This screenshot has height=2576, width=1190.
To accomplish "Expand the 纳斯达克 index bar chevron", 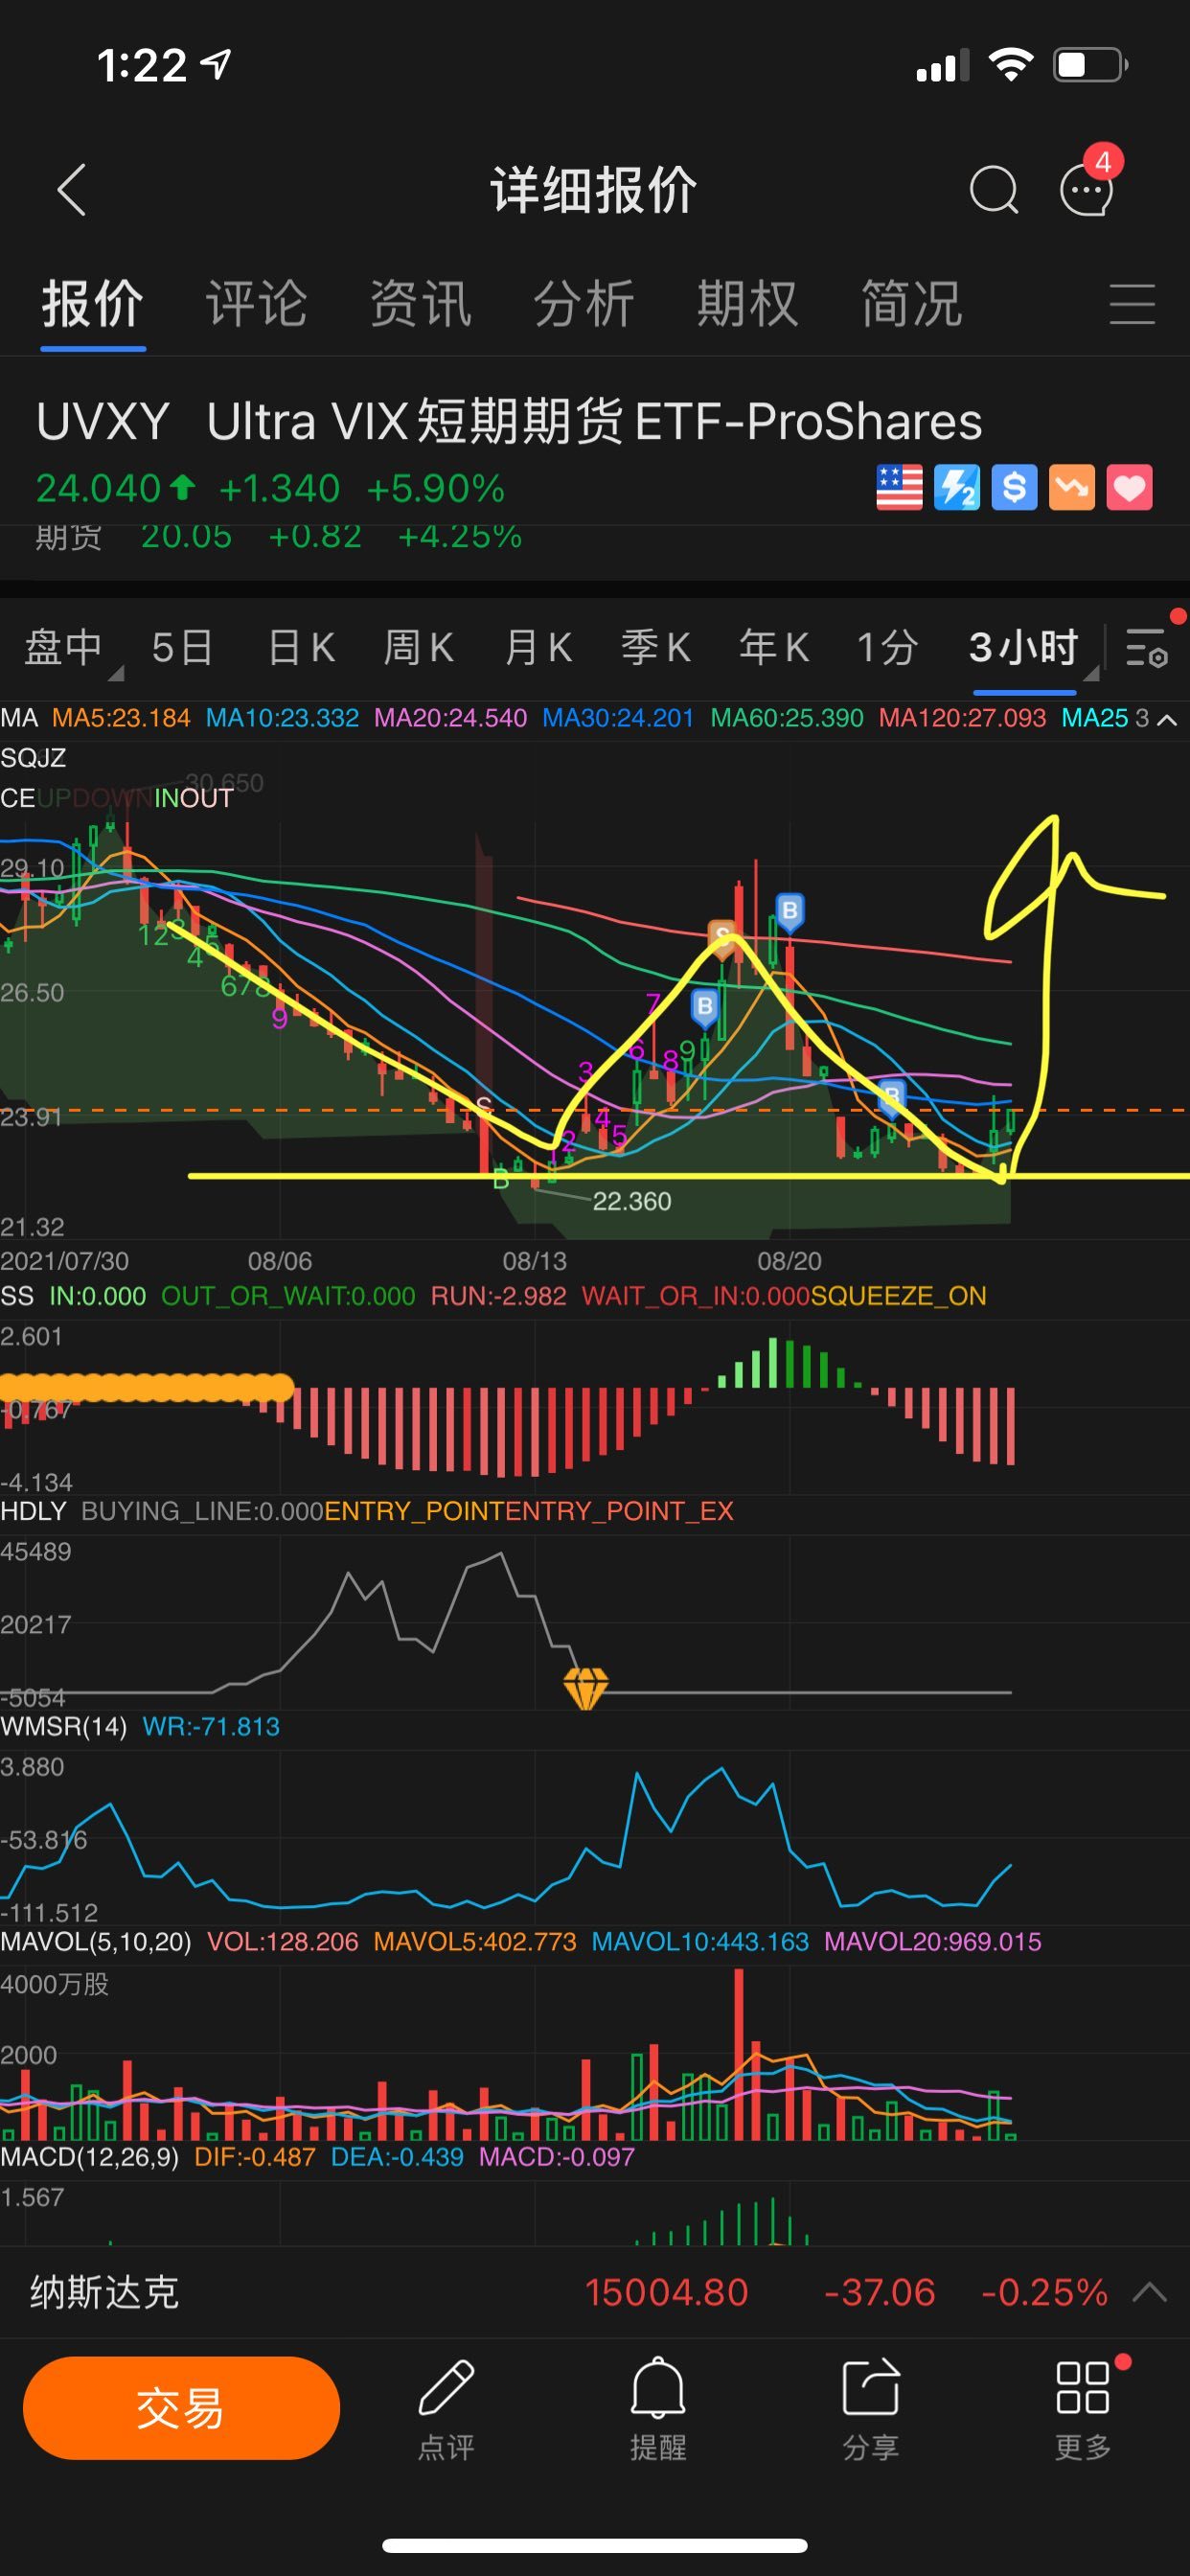I will point(1150,2292).
